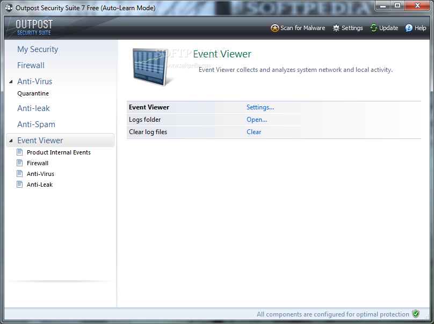The height and width of the screenshot is (324, 434).
Task: Click the optimal protection status message
Action: tap(332, 314)
